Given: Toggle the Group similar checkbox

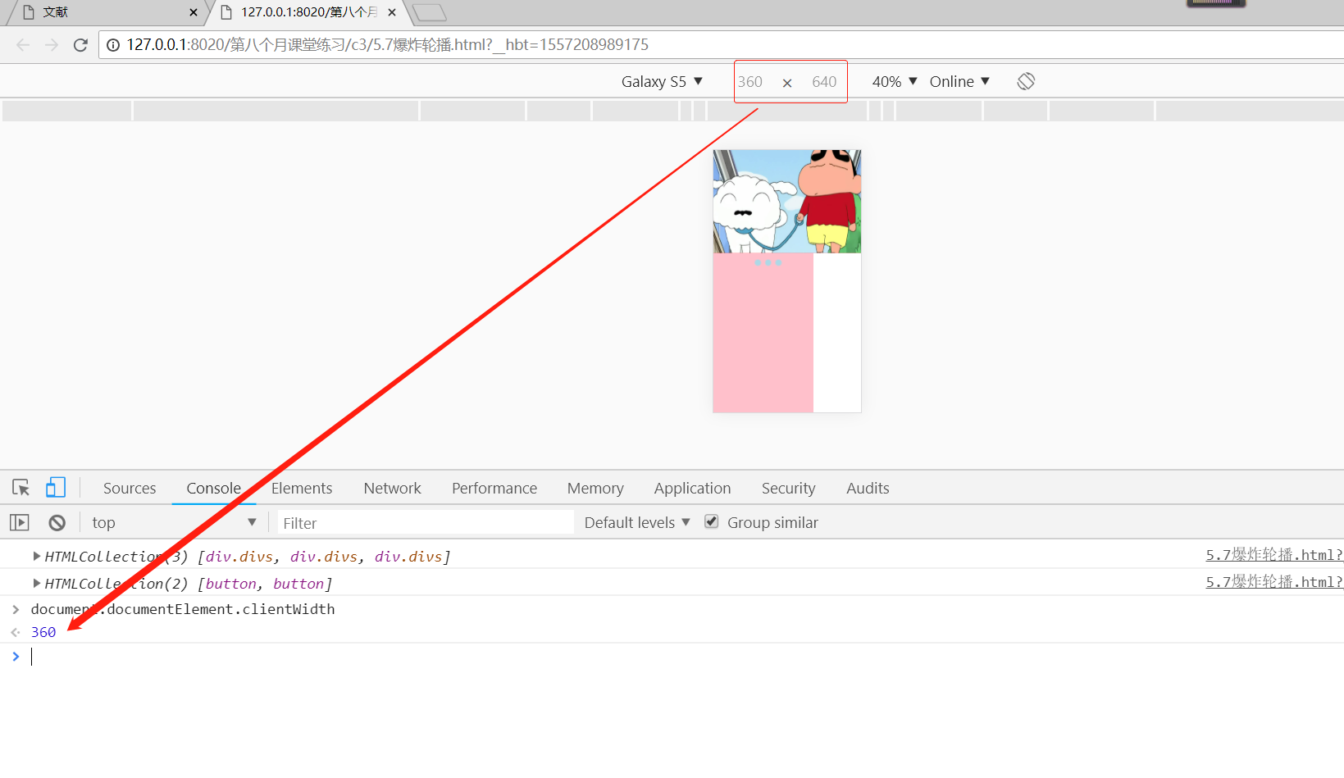Looking at the screenshot, I should [x=712, y=521].
